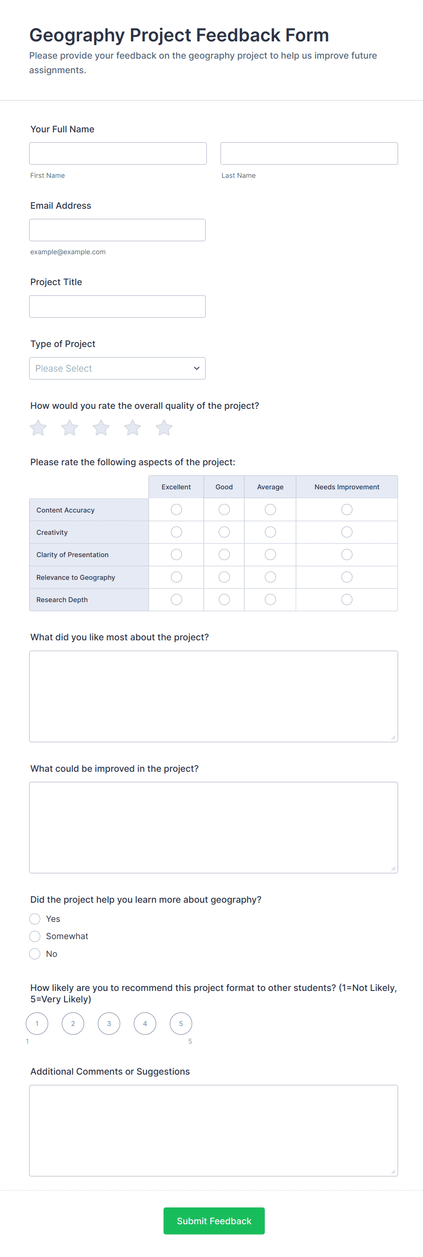Screen dimensions: 423x1257
Task: Select Excellent for Content Accuracy
Action: pos(176,509)
